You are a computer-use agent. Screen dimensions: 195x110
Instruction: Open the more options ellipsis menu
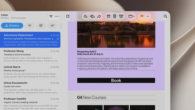coord(57,16)
